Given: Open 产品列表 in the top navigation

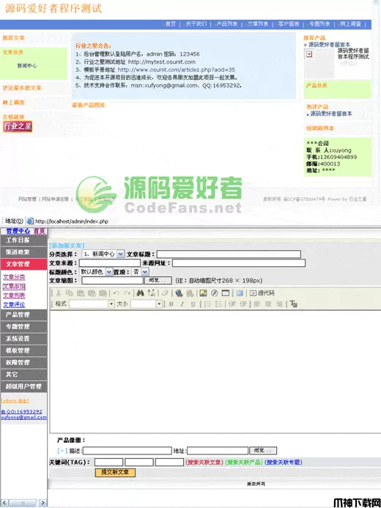Looking at the screenshot, I should point(226,24).
